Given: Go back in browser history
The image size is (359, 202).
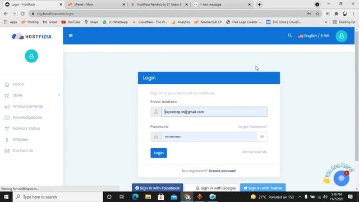Looking at the screenshot, I should [x=6, y=13].
